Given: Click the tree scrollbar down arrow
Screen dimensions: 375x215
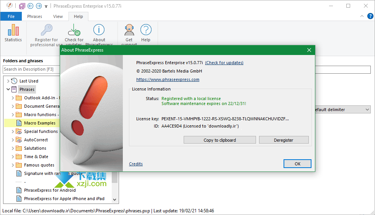Looking at the screenshot, I should click(114, 199).
